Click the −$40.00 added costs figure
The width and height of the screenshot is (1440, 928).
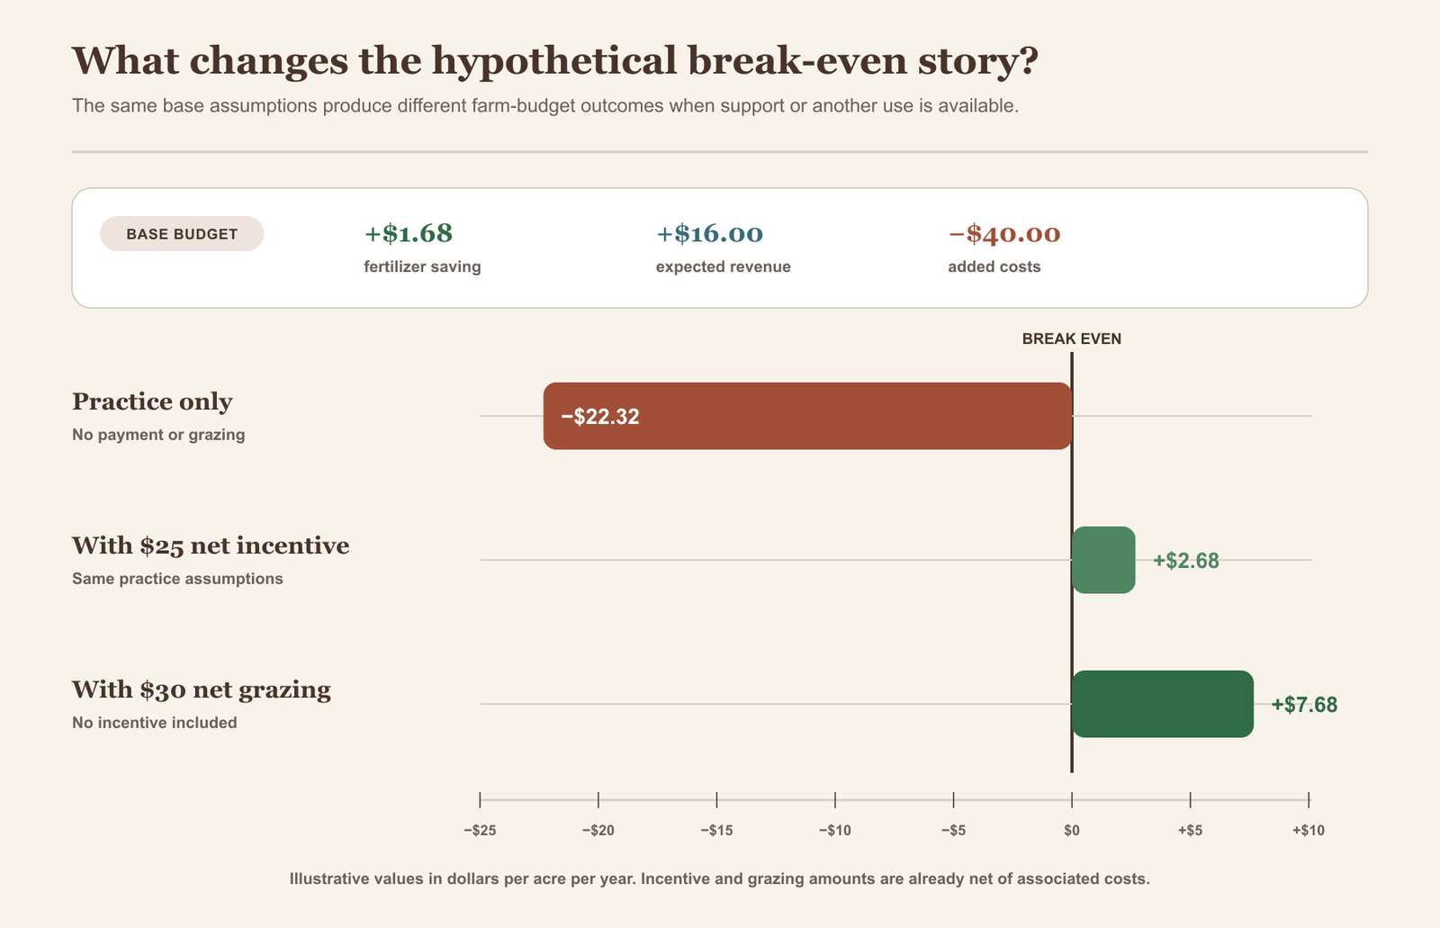[1004, 234]
